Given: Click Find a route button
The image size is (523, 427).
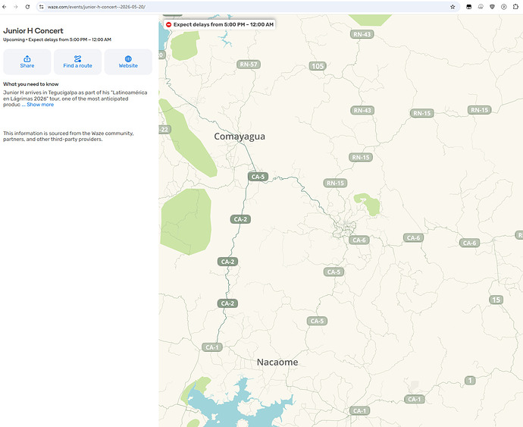Looking at the screenshot, I should click(x=78, y=61).
